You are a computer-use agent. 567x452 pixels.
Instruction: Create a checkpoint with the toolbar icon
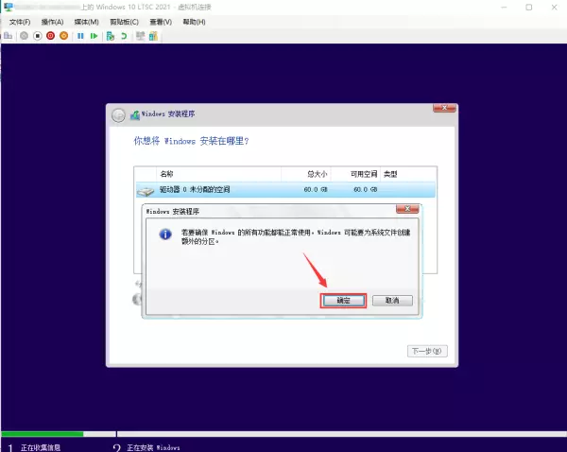[111, 36]
